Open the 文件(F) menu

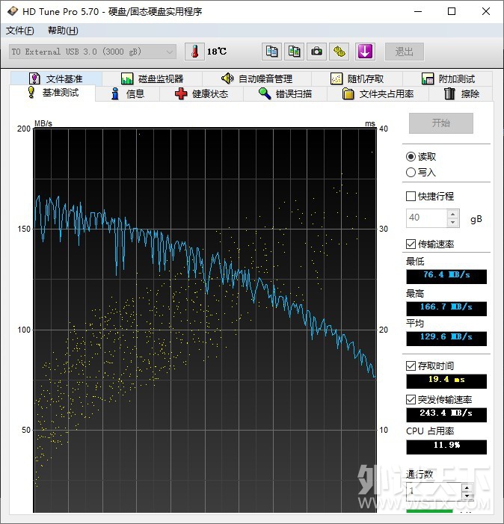click(20, 31)
